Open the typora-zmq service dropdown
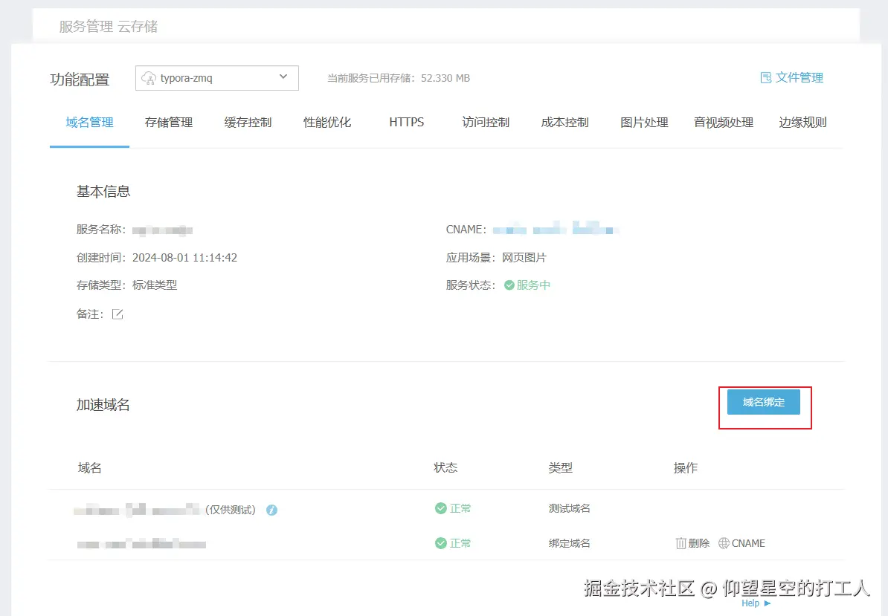This screenshot has width=888, height=616. pyautogui.click(x=217, y=78)
